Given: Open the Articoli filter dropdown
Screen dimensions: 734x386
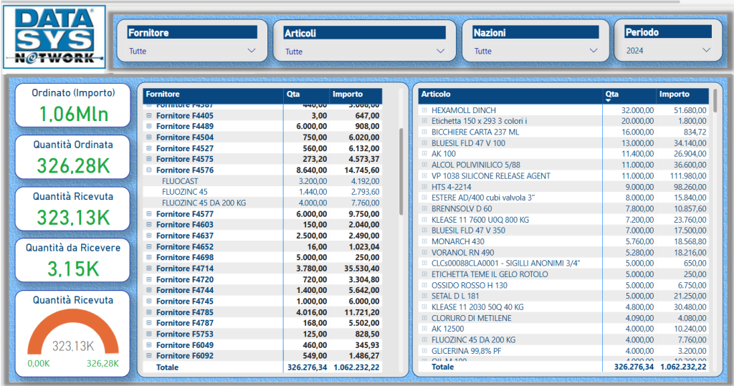Looking at the screenshot, I should 442,51.
